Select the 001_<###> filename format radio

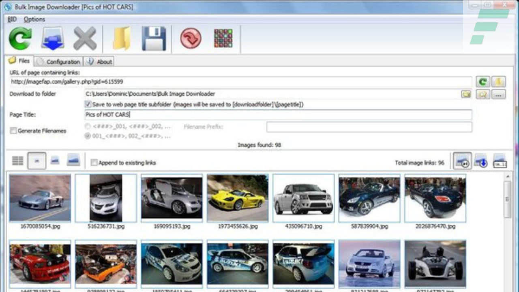(88, 136)
